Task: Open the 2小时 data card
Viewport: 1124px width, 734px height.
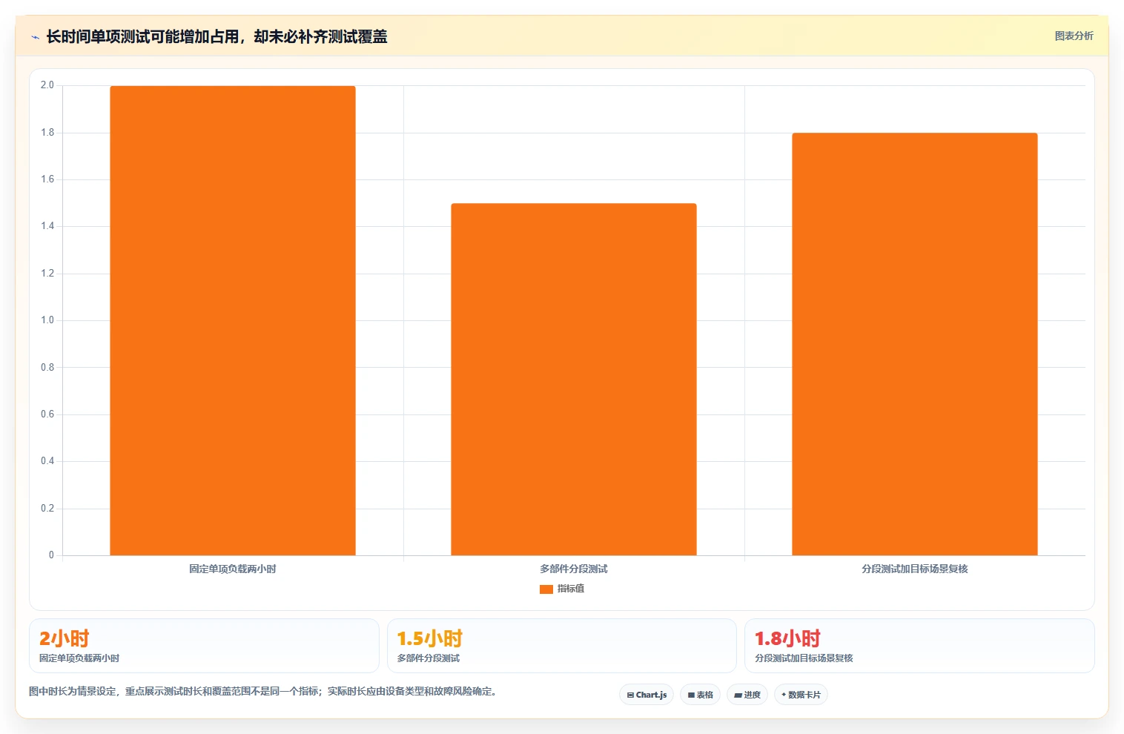Action: tap(204, 646)
